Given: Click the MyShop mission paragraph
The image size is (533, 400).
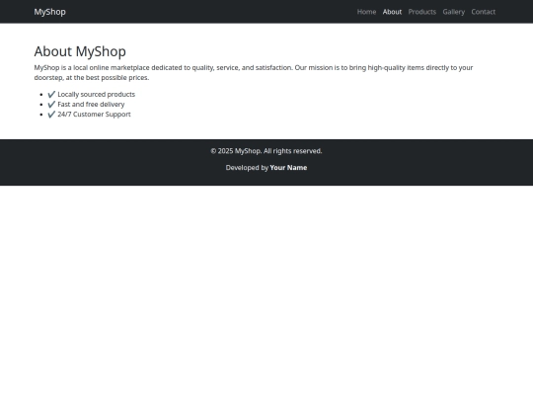Looking at the screenshot, I should click(x=254, y=72).
